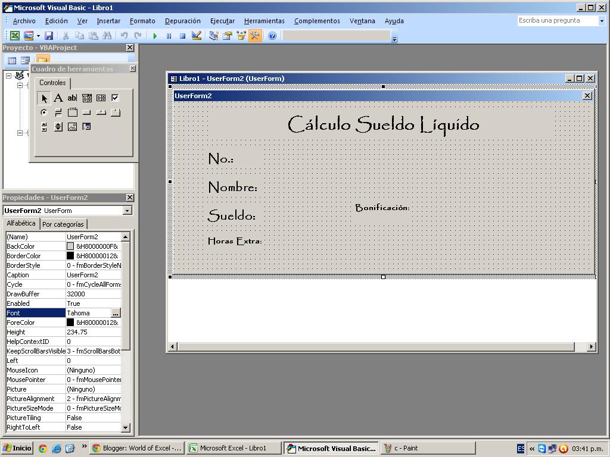Collapse the second folder node in project tree
This screenshot has width=610, height=457.
pos(20,133)
